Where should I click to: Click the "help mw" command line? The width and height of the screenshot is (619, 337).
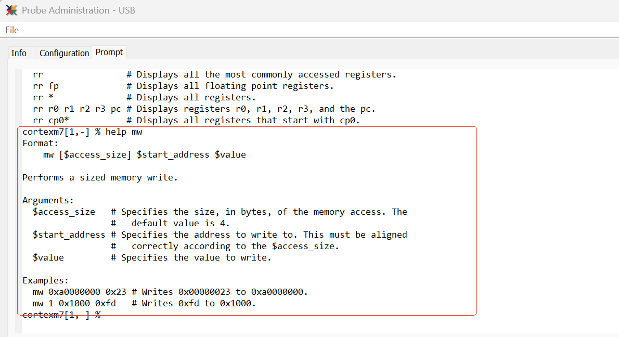82,132
